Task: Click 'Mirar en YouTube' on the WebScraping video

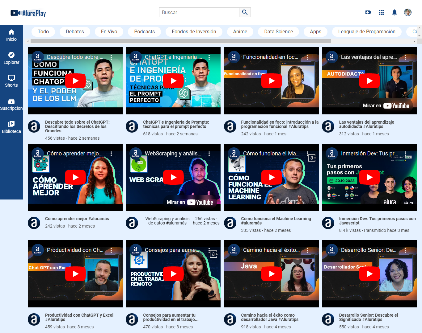Action: pos(190,202)
